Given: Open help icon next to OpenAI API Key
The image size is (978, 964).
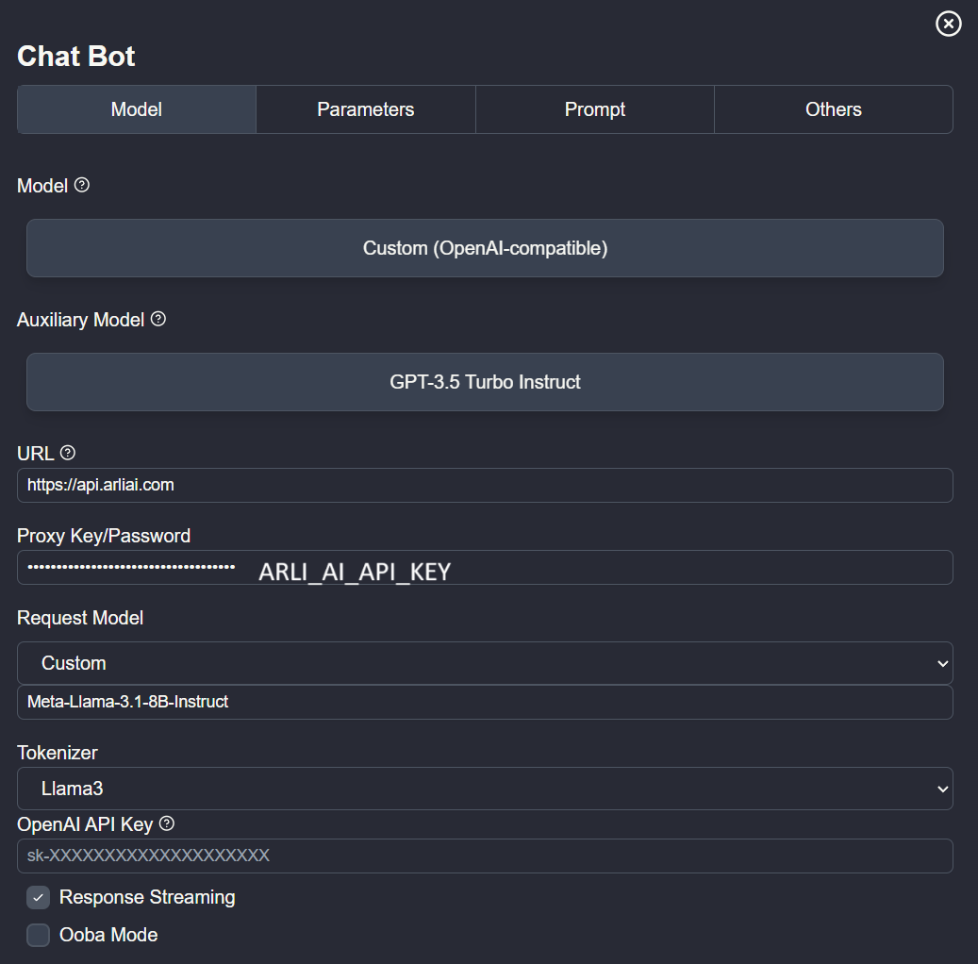Looking at the screenshot, I should click(167, 823).
